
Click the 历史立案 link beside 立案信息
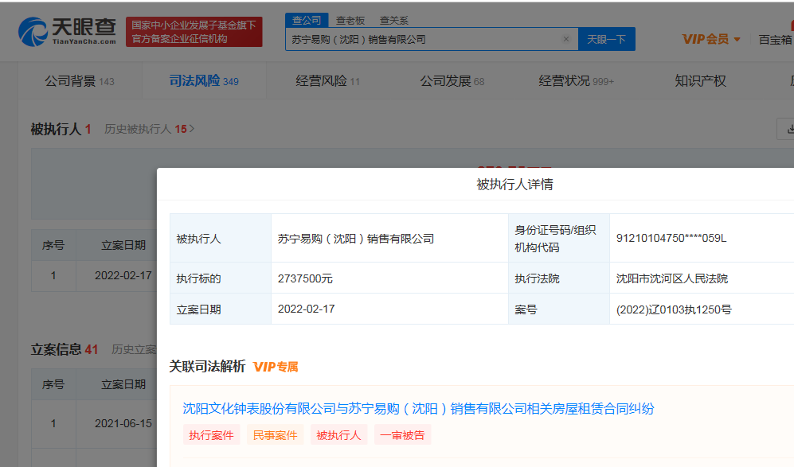pos(134,349)
